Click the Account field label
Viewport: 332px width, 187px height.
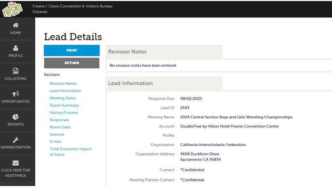point(166,126)
